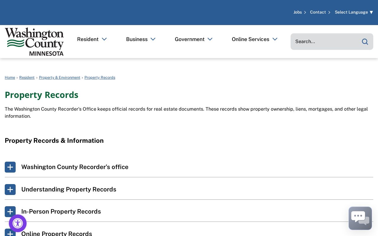Click the Online Property Records heading
378x236 pixels.
click(57, 234)
